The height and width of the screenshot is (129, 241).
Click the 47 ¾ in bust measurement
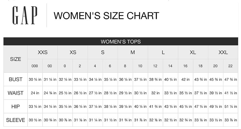[230, 79]
